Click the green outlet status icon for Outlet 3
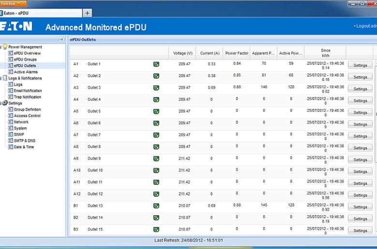Screen dimensions: 377x249 click(x=156, y=88)
